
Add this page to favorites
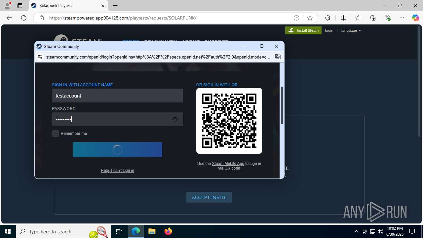pos(310,18)
